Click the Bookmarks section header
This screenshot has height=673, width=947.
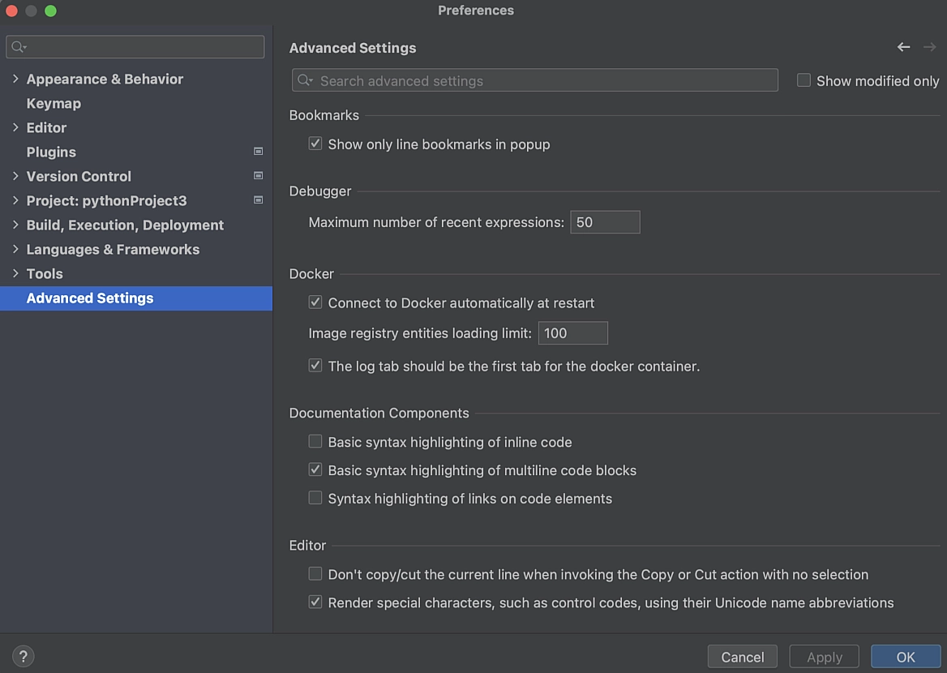click(324, 115)
